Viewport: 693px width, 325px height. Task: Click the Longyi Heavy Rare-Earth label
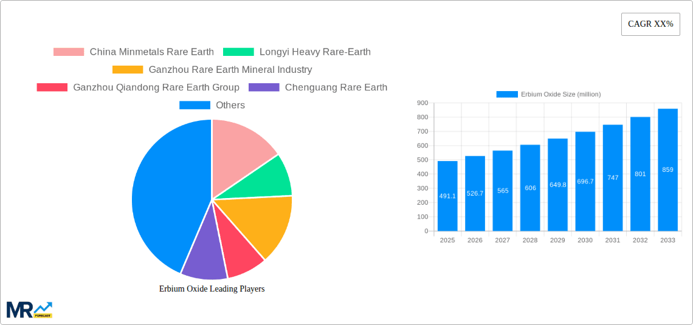pos(315,52)
